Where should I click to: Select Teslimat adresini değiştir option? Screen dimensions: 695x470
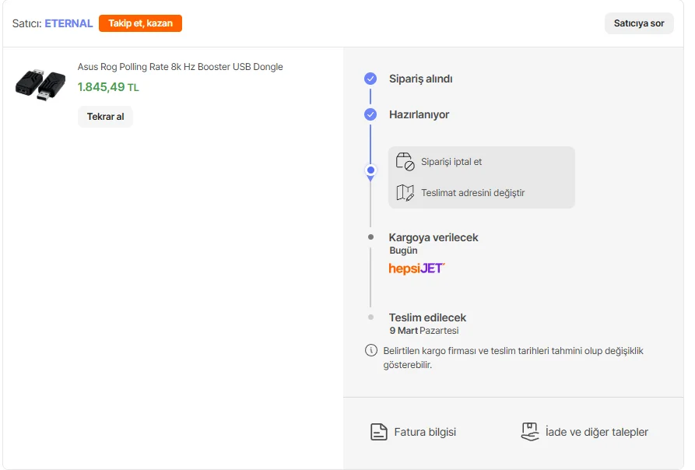[x=472, y=193]
